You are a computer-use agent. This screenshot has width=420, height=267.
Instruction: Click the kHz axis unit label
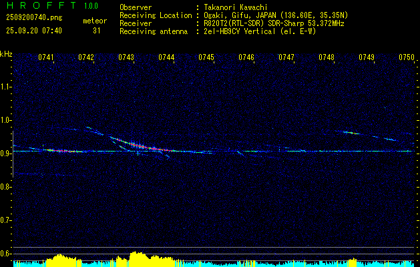[6, 54]
